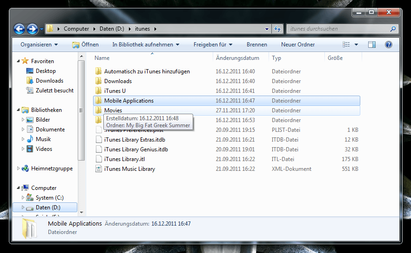411x253 pixels.
Task: Click date '16.12.2011 16:47' in details pane
Action: click(x=171, y=224)
